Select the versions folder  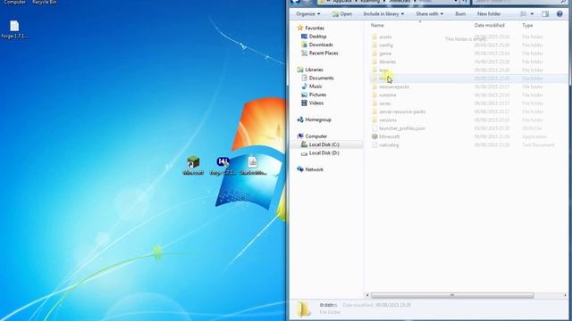coord(388,120)
